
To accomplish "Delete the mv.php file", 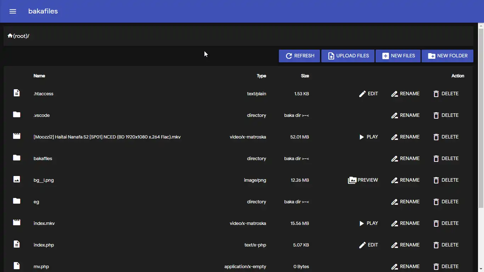I will (x=446, y=267).
